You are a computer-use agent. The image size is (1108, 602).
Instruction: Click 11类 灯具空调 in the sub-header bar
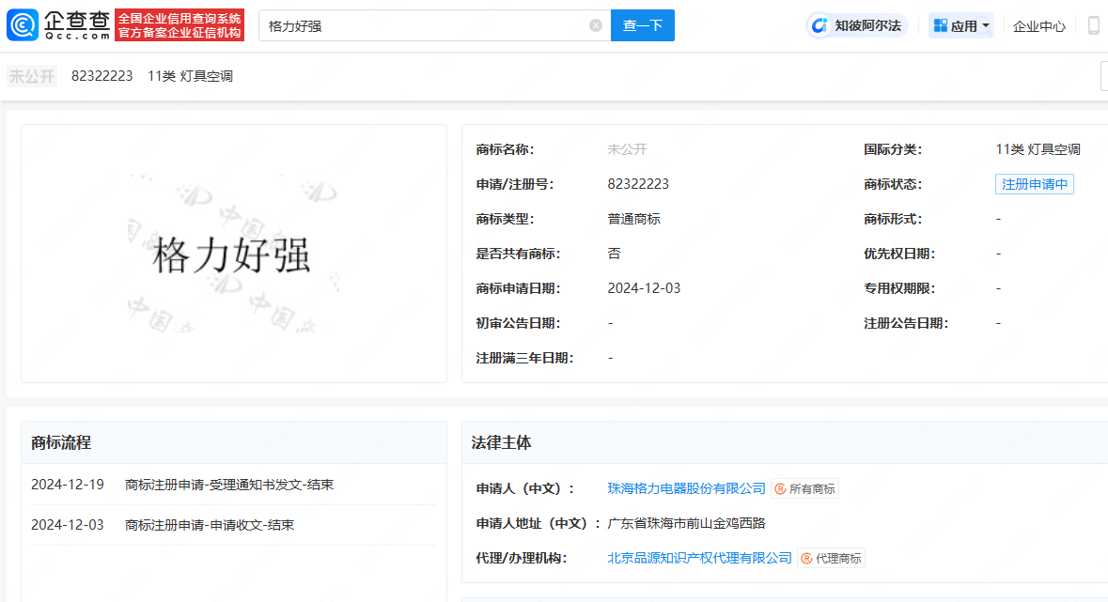tap(190, 76)
